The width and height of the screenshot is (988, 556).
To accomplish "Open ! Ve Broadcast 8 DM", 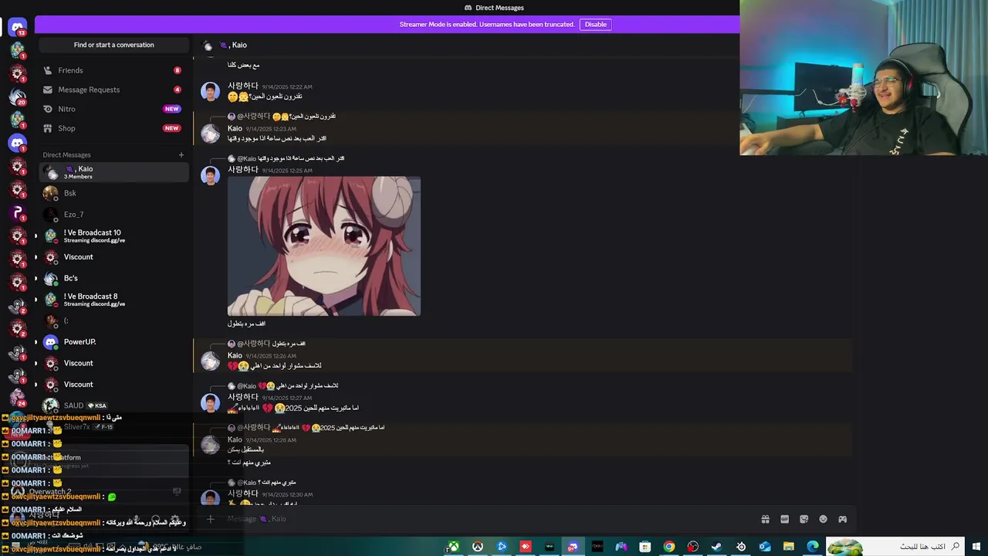I will [113, 300].
